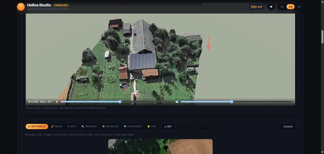Run the Auto-Roof tool
The width and height of the screenshot is (324, 154).
[133, 126]
